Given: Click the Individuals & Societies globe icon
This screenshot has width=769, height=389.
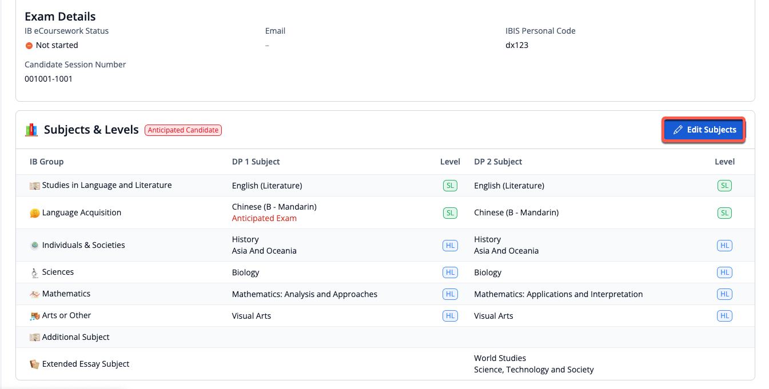Looking at the screenshot, I should coord(35,245).
